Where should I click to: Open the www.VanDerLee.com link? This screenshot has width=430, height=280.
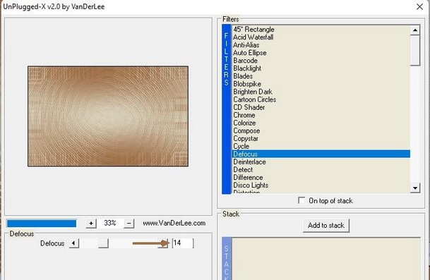174,223
